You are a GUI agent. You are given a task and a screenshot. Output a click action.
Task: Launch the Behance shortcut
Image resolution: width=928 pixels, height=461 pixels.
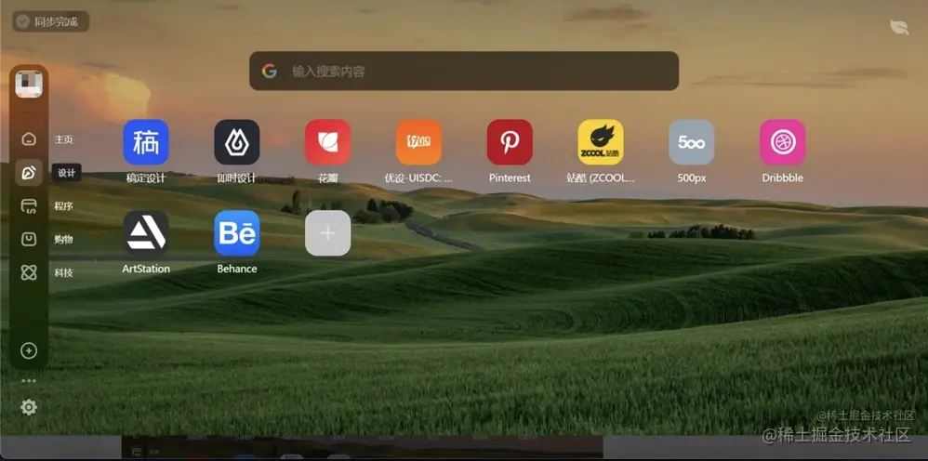coord(237,233)
